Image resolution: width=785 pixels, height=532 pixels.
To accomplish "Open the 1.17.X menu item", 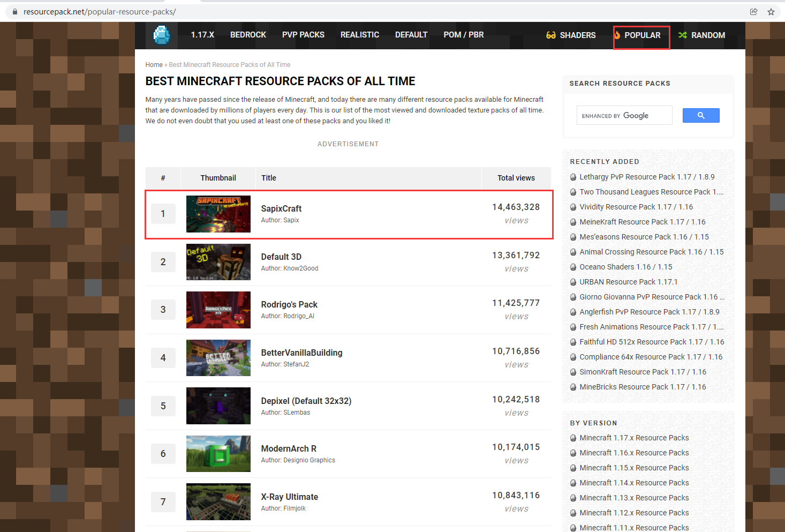I will pos(202,35).
